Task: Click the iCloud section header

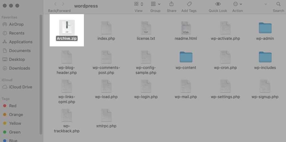Action: coord(7,80)
